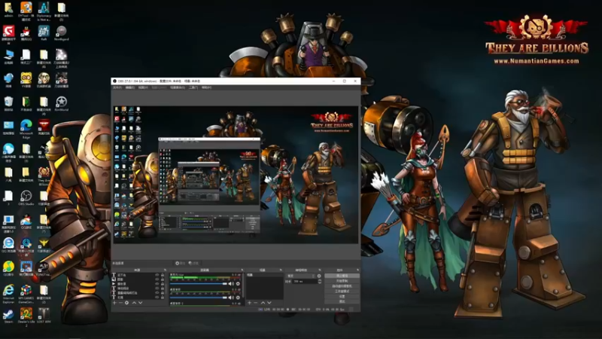Move scene down in Scenes panel
The image size is (602, 339).
click(x=269, y=303)
